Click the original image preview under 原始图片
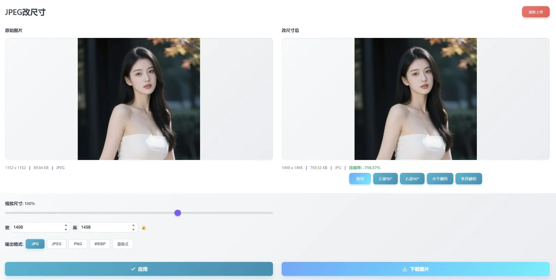 tap(139, 99)
